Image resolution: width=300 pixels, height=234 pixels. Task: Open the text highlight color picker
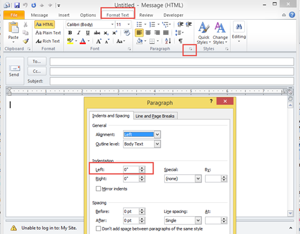point(76,41)
